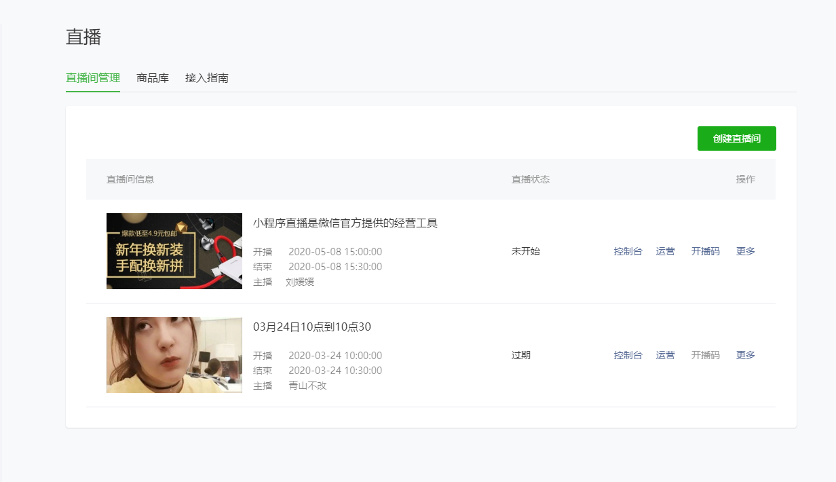Click 运营 for the 刘嫒嫒 live room
The width and height of the screenshot is (836, 482).
pos(665,251)
